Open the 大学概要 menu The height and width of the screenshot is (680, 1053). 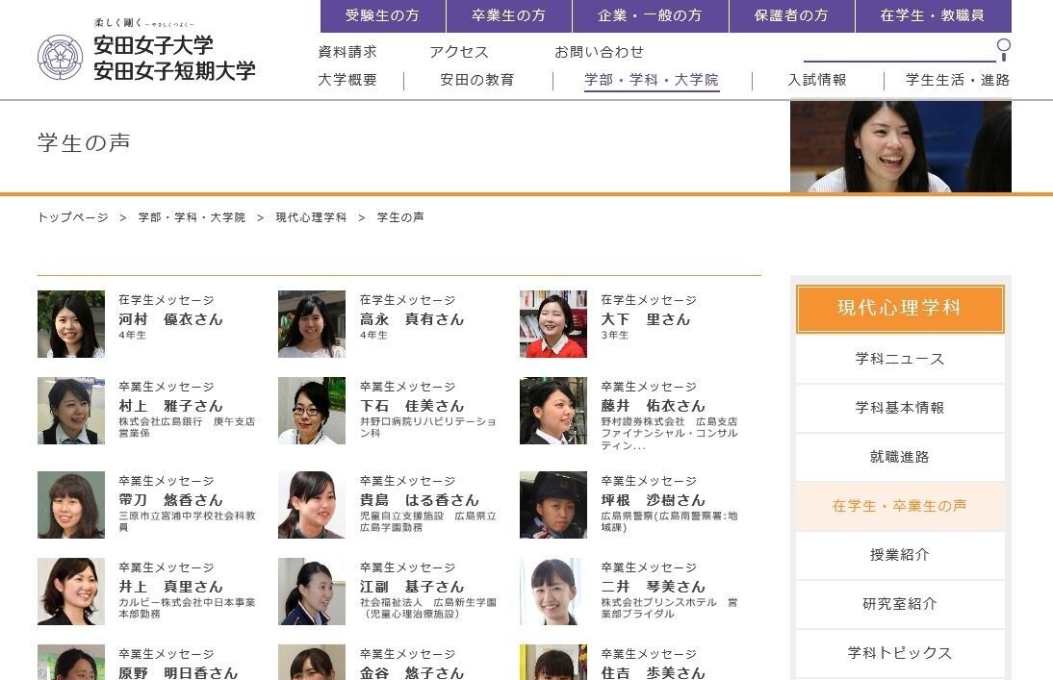[347, 80]
